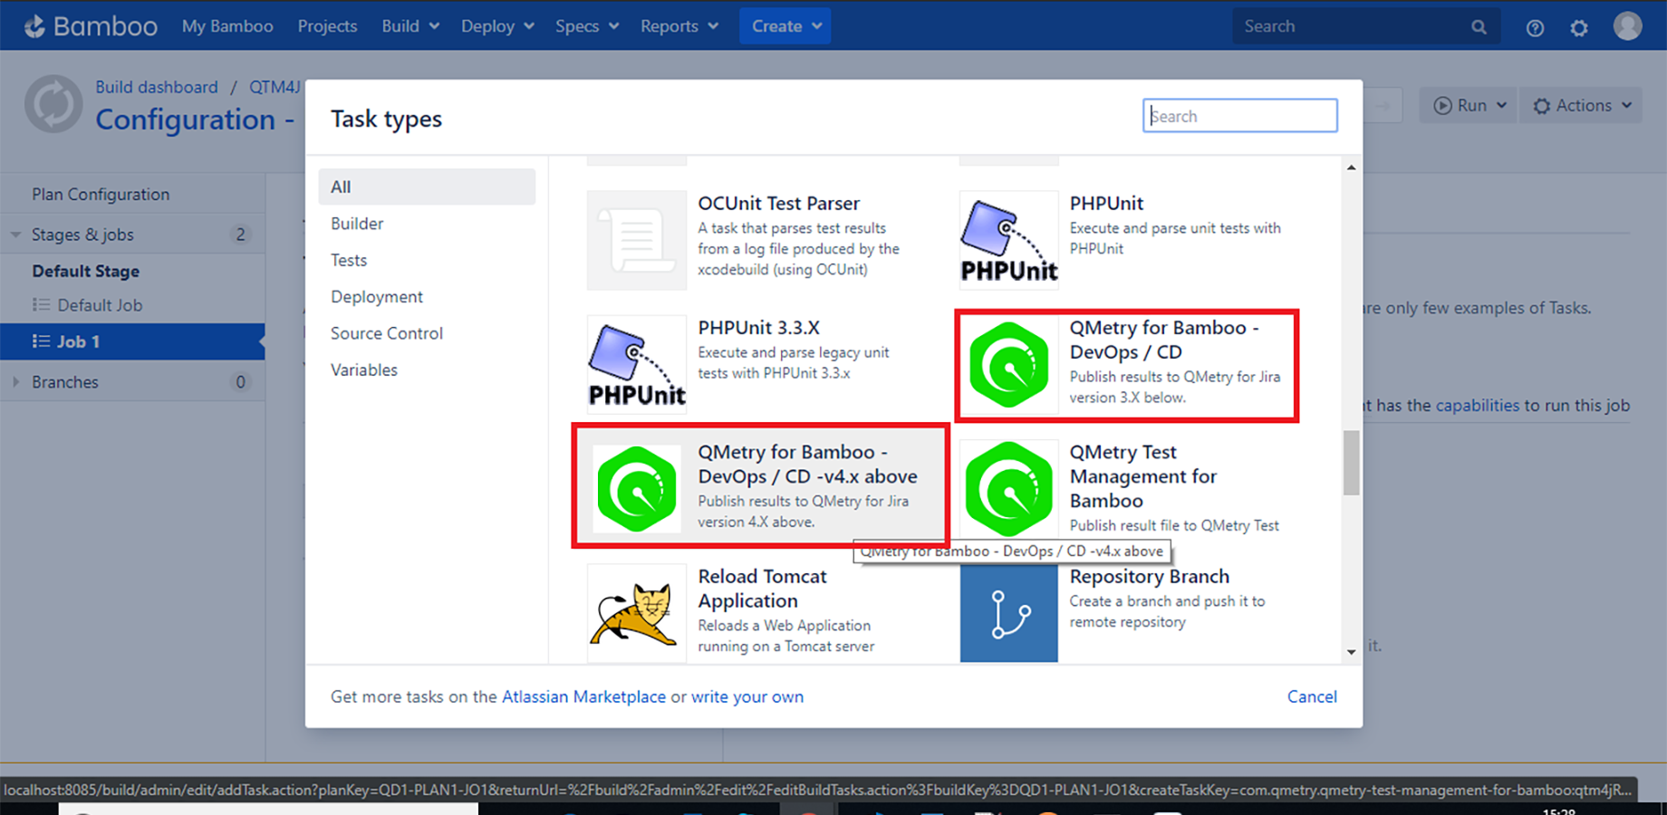Click the Default Job list icon
1667x815 pixels.
tap(41, 305)
